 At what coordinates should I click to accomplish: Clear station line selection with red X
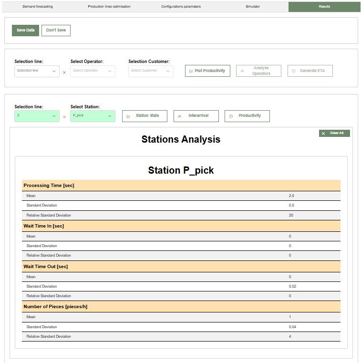pos(64,117)
